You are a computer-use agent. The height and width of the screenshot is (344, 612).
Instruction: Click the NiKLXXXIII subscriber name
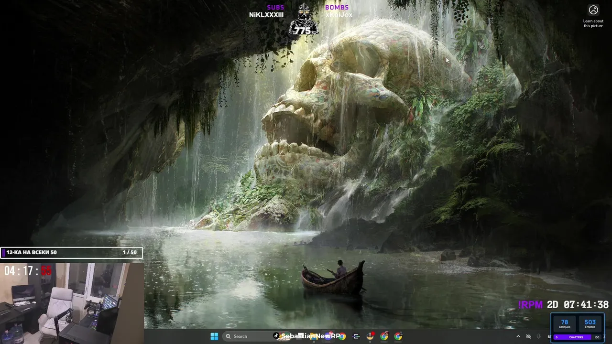pyautogui.click(x=266, y=15)
